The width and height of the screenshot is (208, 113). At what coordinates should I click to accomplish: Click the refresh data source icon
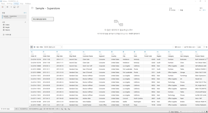[x=18, y=7]
